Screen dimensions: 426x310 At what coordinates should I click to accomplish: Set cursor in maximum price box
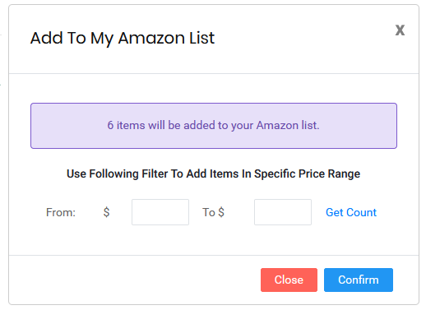pos(283,212)
